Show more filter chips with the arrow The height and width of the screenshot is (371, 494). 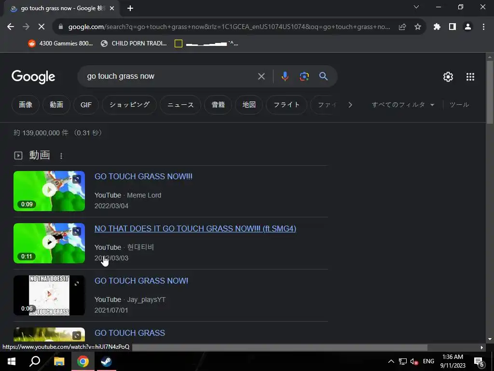click(350, 105)
